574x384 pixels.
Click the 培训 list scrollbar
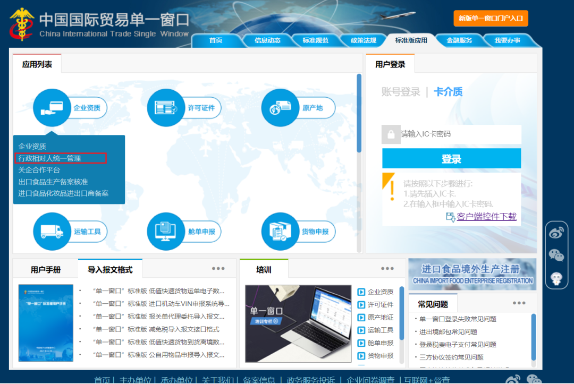point(402,313)
